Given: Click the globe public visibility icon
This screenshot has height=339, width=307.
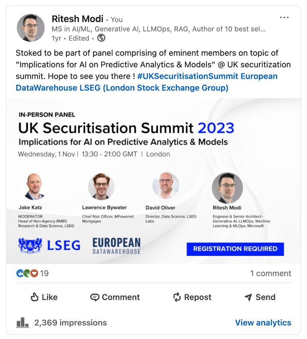Looking at the screenshot, I should click(101, 38).
